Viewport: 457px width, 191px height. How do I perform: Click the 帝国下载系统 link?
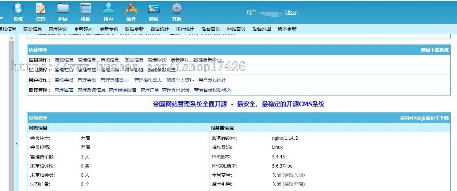[435, 50]
